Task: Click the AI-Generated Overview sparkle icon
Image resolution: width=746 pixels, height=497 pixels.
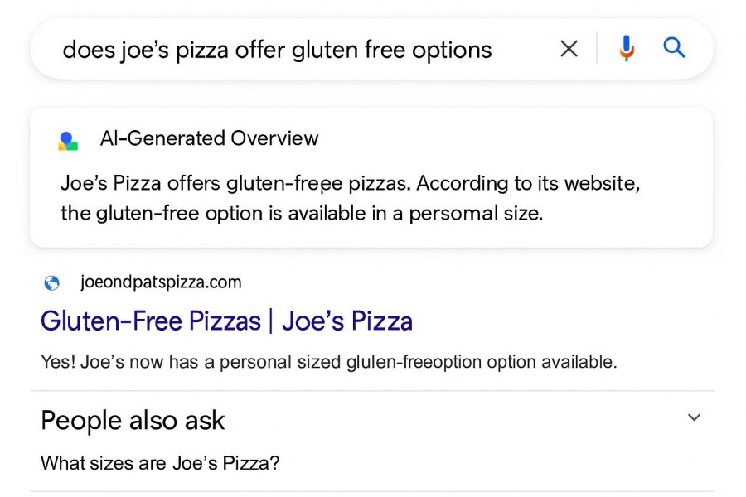Action: [67, 139]
